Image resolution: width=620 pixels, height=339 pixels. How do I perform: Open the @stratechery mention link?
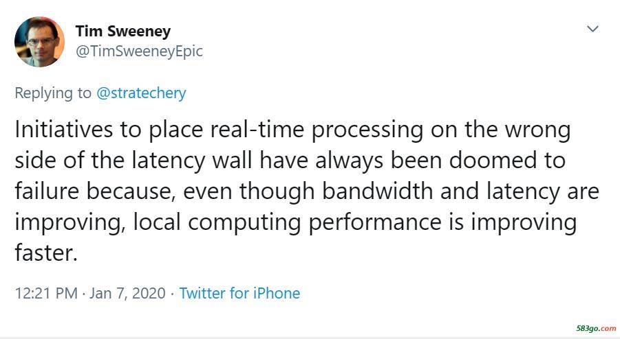point(141,93)
